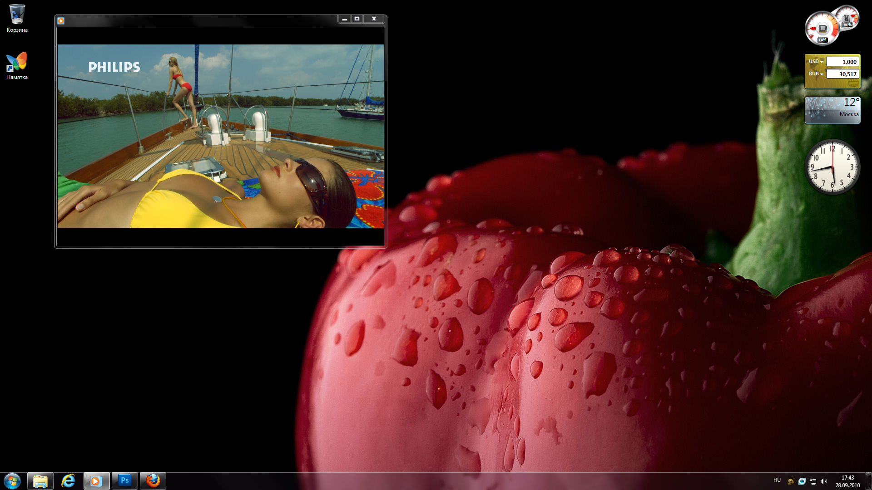This screenshot has height=490, width=872.
Task: Expand the USD currency dropdown
Action: (x=816, y=62)
